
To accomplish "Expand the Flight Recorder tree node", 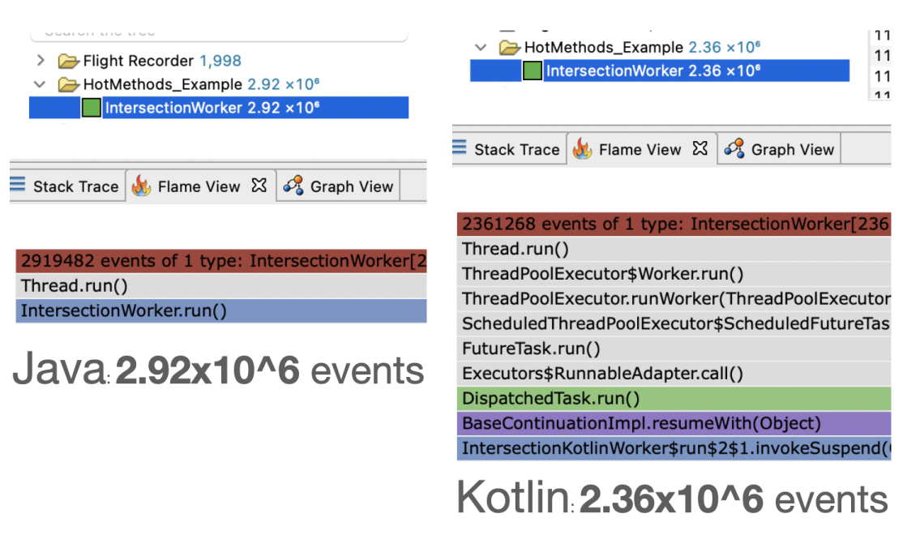I will (41, 60).
